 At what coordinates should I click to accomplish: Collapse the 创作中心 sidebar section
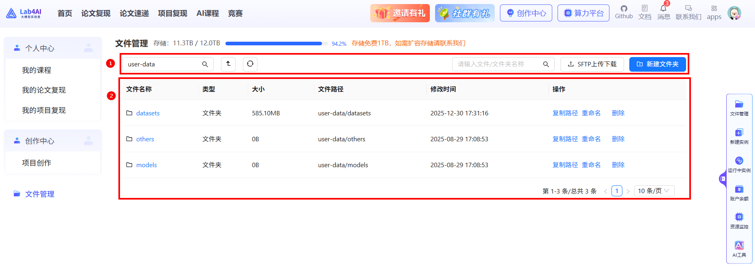pos(53,141)
